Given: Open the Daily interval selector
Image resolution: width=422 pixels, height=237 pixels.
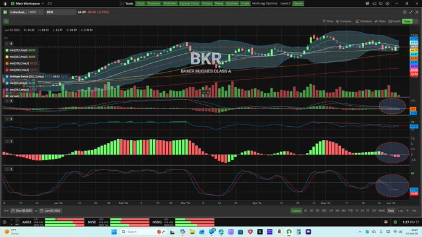Looking at the screenshot, I should tap(391, 210).
